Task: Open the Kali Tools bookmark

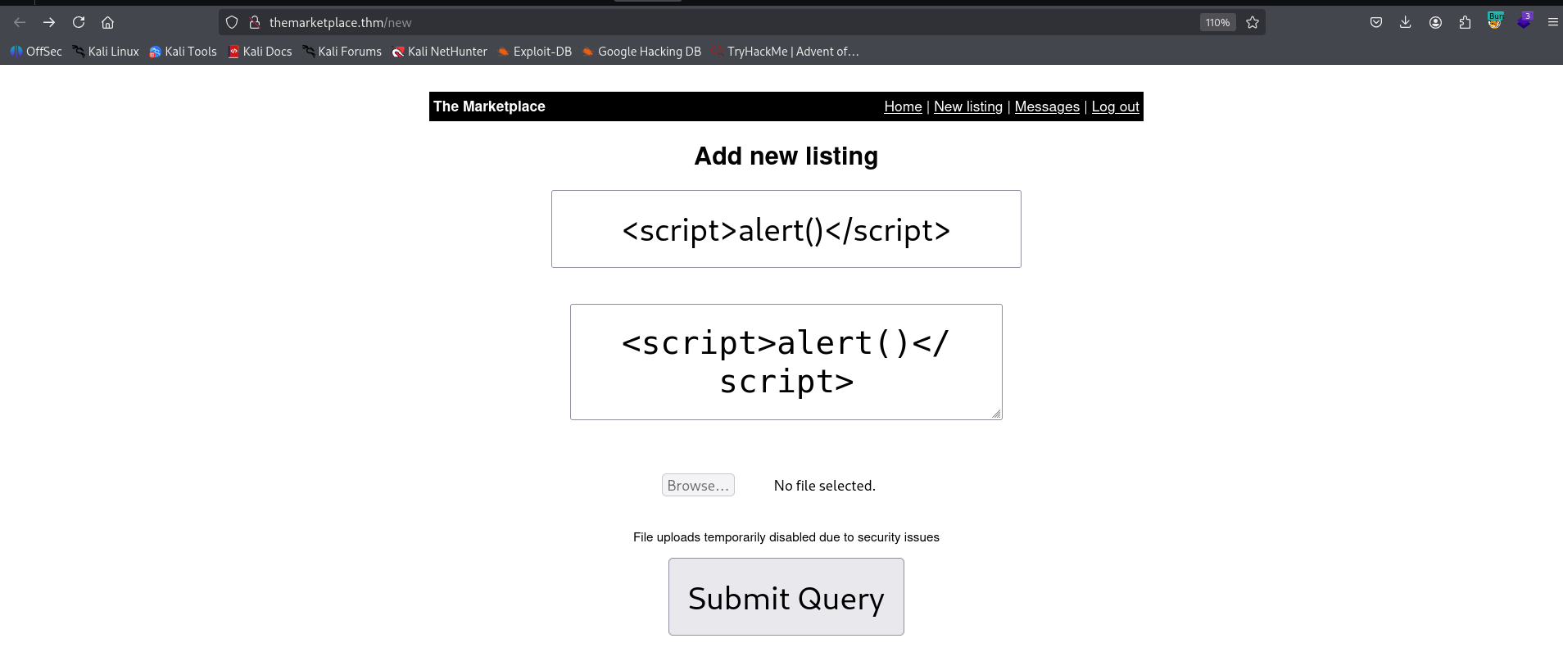Action: pos(183,52)
